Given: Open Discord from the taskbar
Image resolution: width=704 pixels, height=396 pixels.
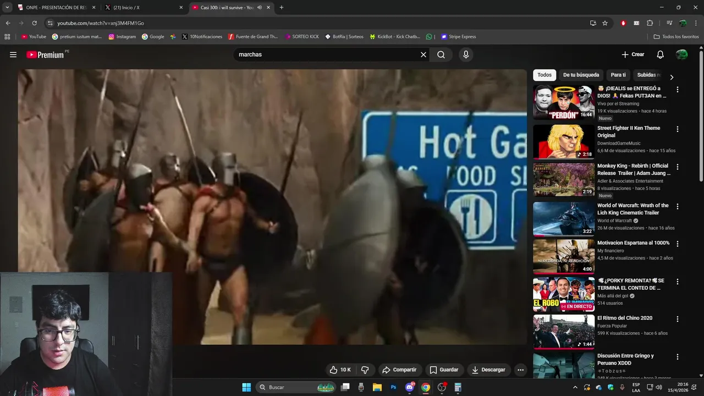Looking at the screenshot, I should 409,387.
